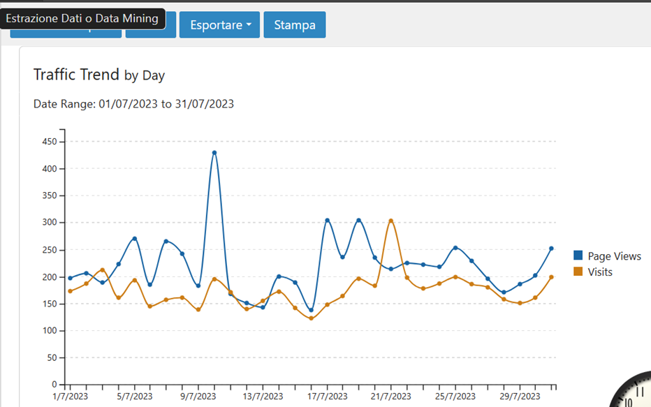Click the y-axis value "50"
Viewport: 651px width, 407px height.
[x=52, y=357]
